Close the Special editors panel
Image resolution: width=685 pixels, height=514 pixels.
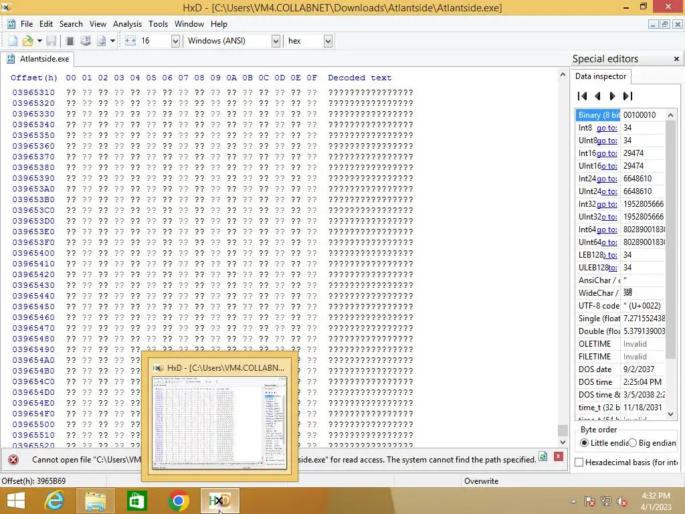pos(676,59)
